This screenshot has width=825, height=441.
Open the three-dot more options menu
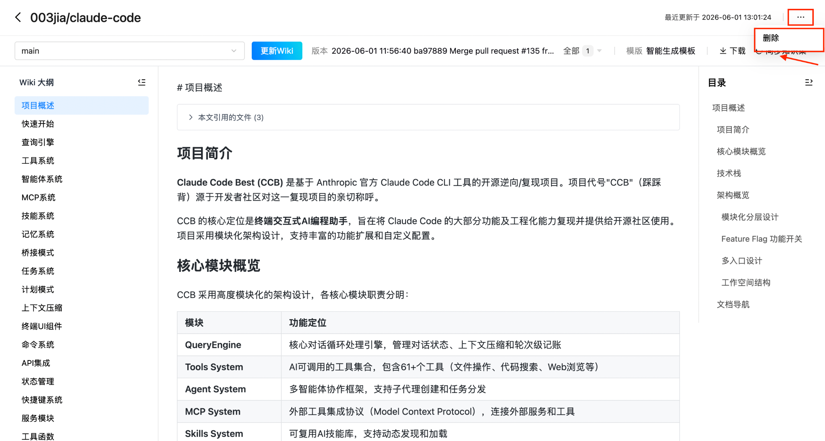pos(800,17)
